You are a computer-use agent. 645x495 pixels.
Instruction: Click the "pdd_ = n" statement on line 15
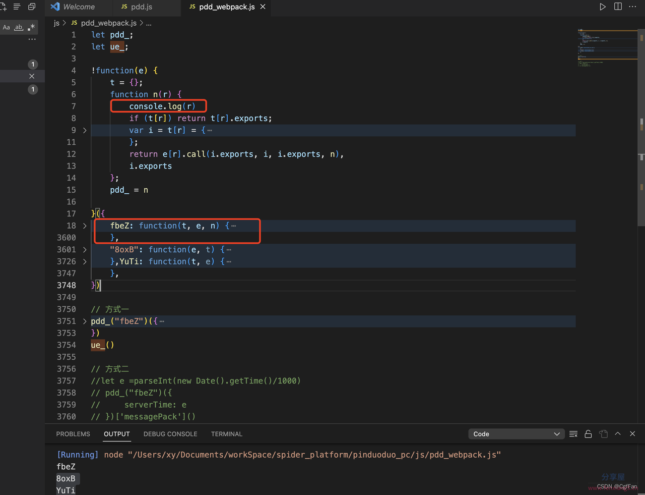(x=129, y=190)
